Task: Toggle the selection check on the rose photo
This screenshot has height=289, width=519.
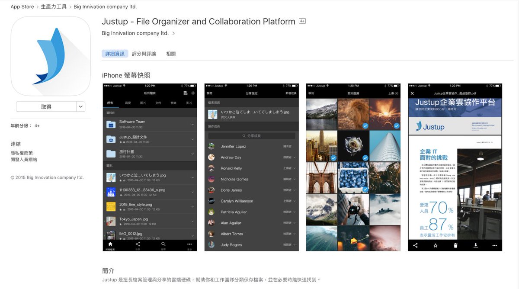Action: click(365, 157)
